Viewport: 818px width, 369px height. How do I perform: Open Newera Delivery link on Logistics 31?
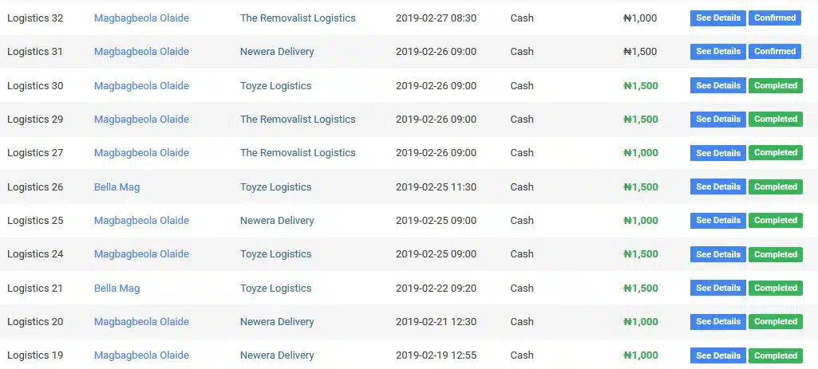pyautogui.click(x=277, y=52)
